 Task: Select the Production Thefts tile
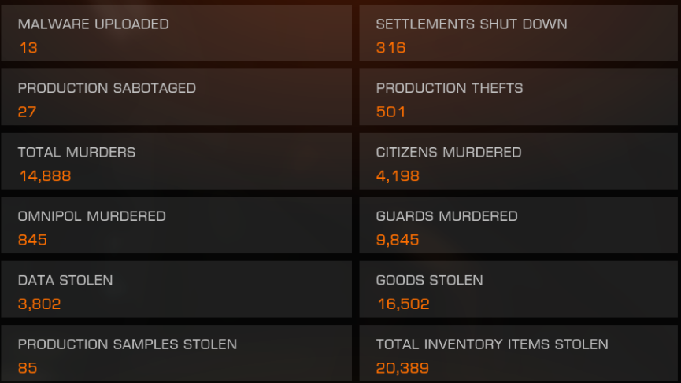coord(519,97)
